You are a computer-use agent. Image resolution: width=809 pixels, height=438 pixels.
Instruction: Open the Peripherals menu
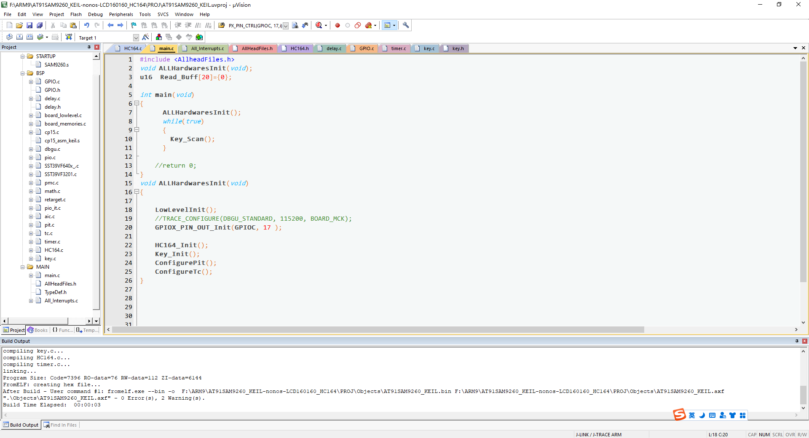tap(121, 14)
